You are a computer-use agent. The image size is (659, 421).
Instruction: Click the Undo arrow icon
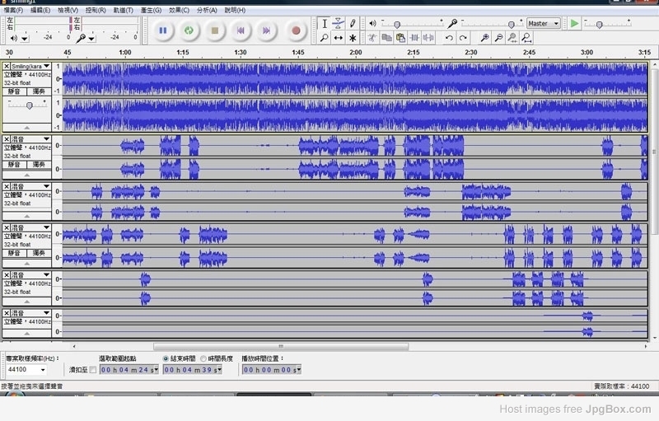(449, 38)
